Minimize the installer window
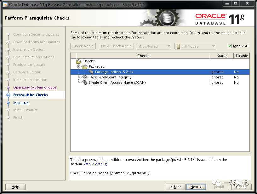Viewport: 257px width, 194px height. pos(227,3)
